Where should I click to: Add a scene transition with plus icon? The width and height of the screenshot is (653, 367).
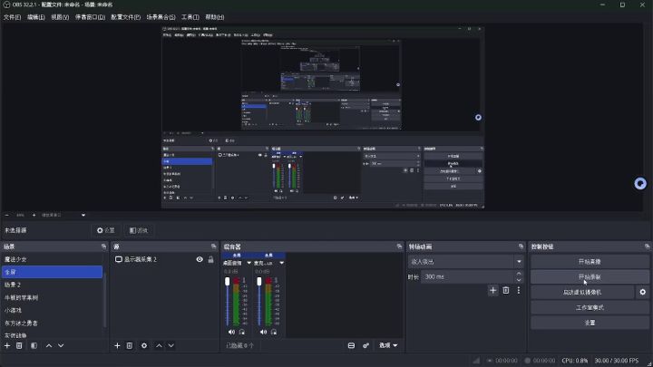coord(493,291)
